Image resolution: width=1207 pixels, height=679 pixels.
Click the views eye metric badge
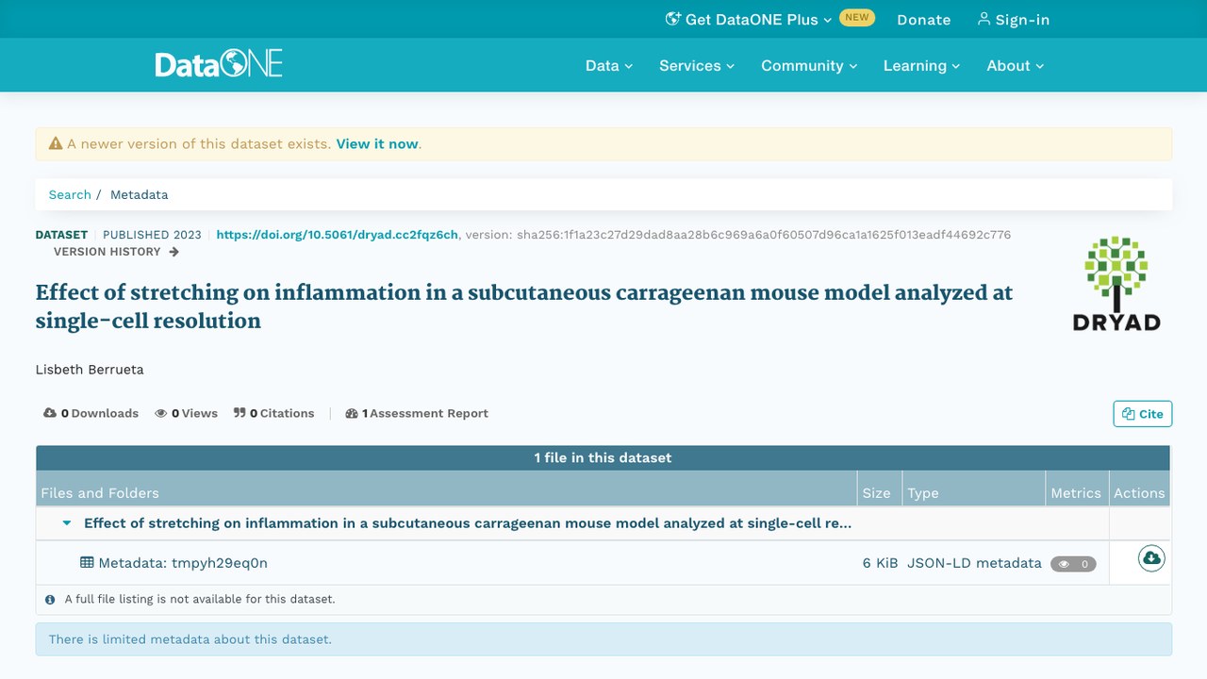(x=1073, y=564)
